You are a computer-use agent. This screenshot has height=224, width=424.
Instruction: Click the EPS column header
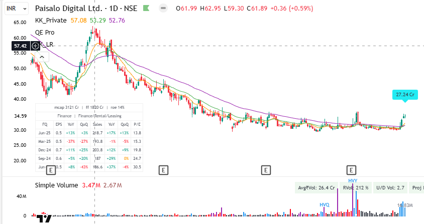59,124
